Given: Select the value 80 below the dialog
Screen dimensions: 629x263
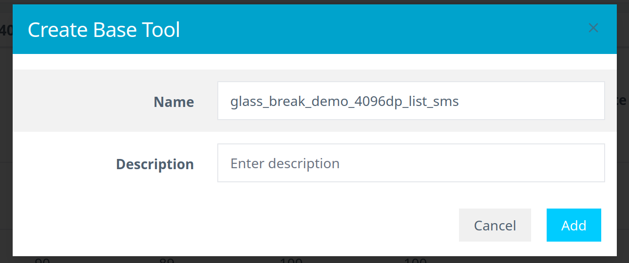Looking at the screenshot, I should [167, 261].
